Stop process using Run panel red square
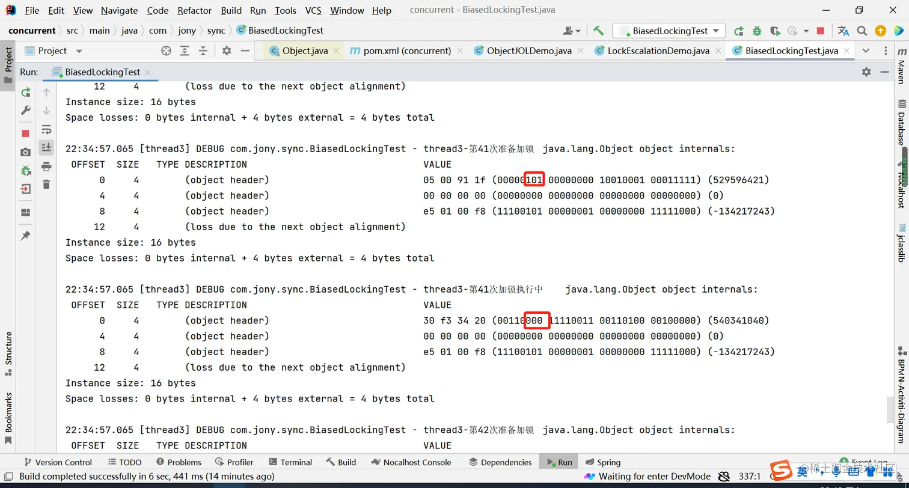Screen dimensions: 909x488 [x=26, y=133]
